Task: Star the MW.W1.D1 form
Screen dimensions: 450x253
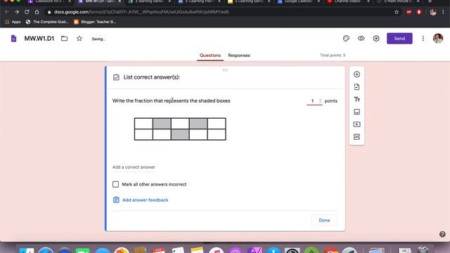Action: (x=79, y=39)
